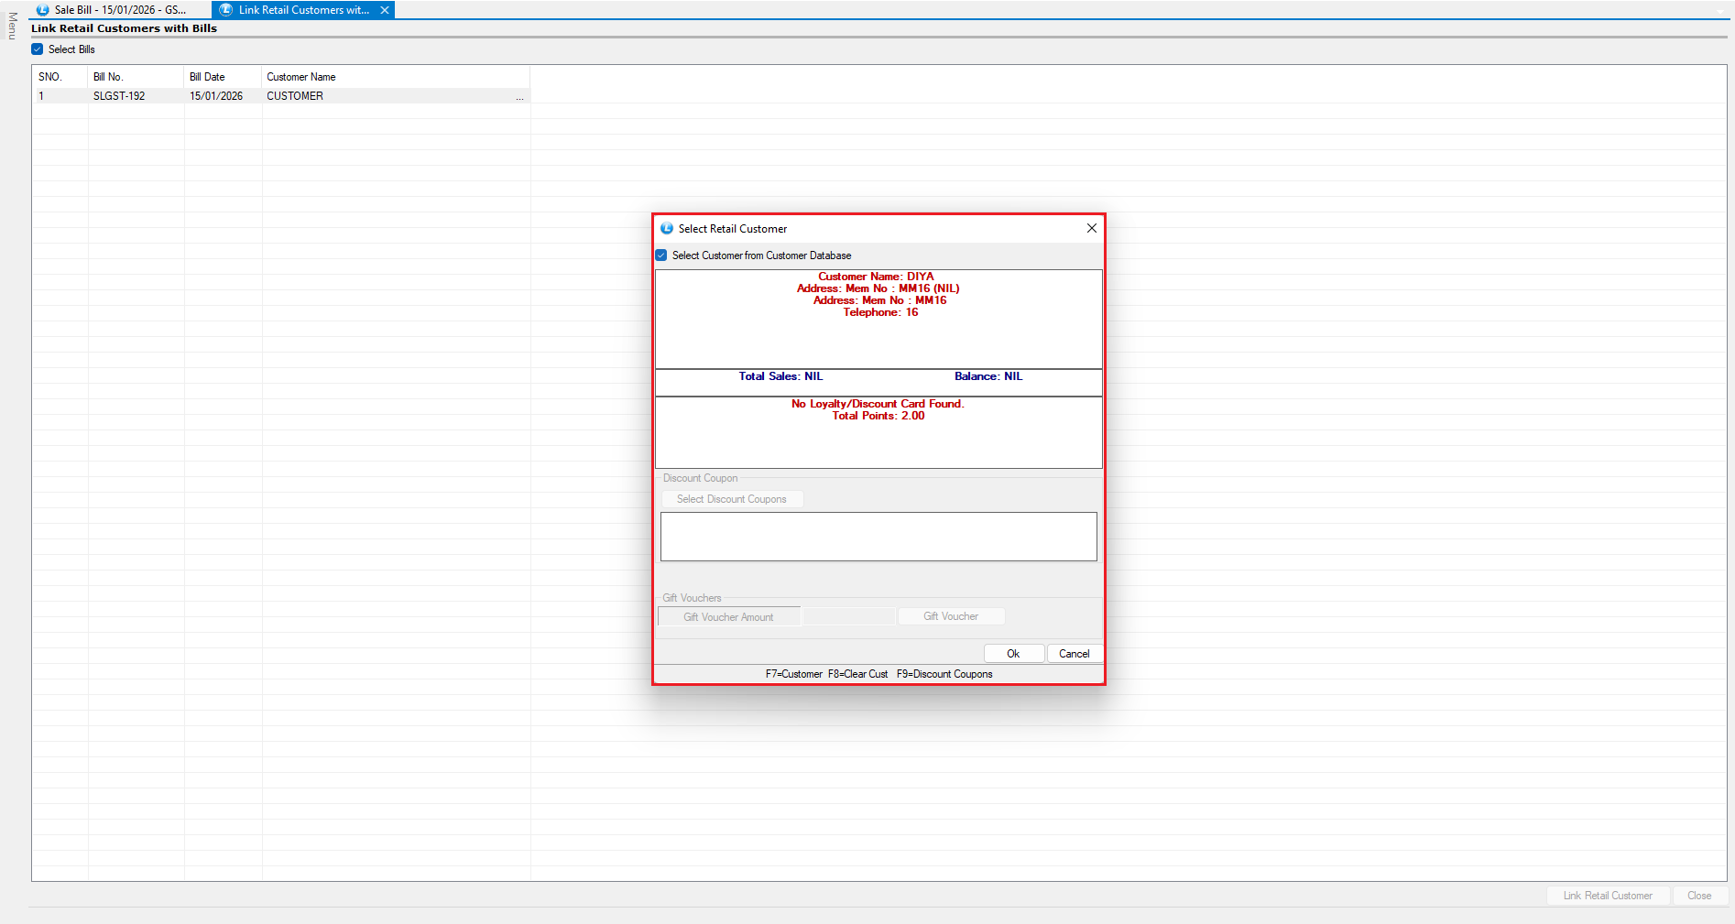Expand the vertical Menu side panel

pyautogui.click(x=12, y=26)
